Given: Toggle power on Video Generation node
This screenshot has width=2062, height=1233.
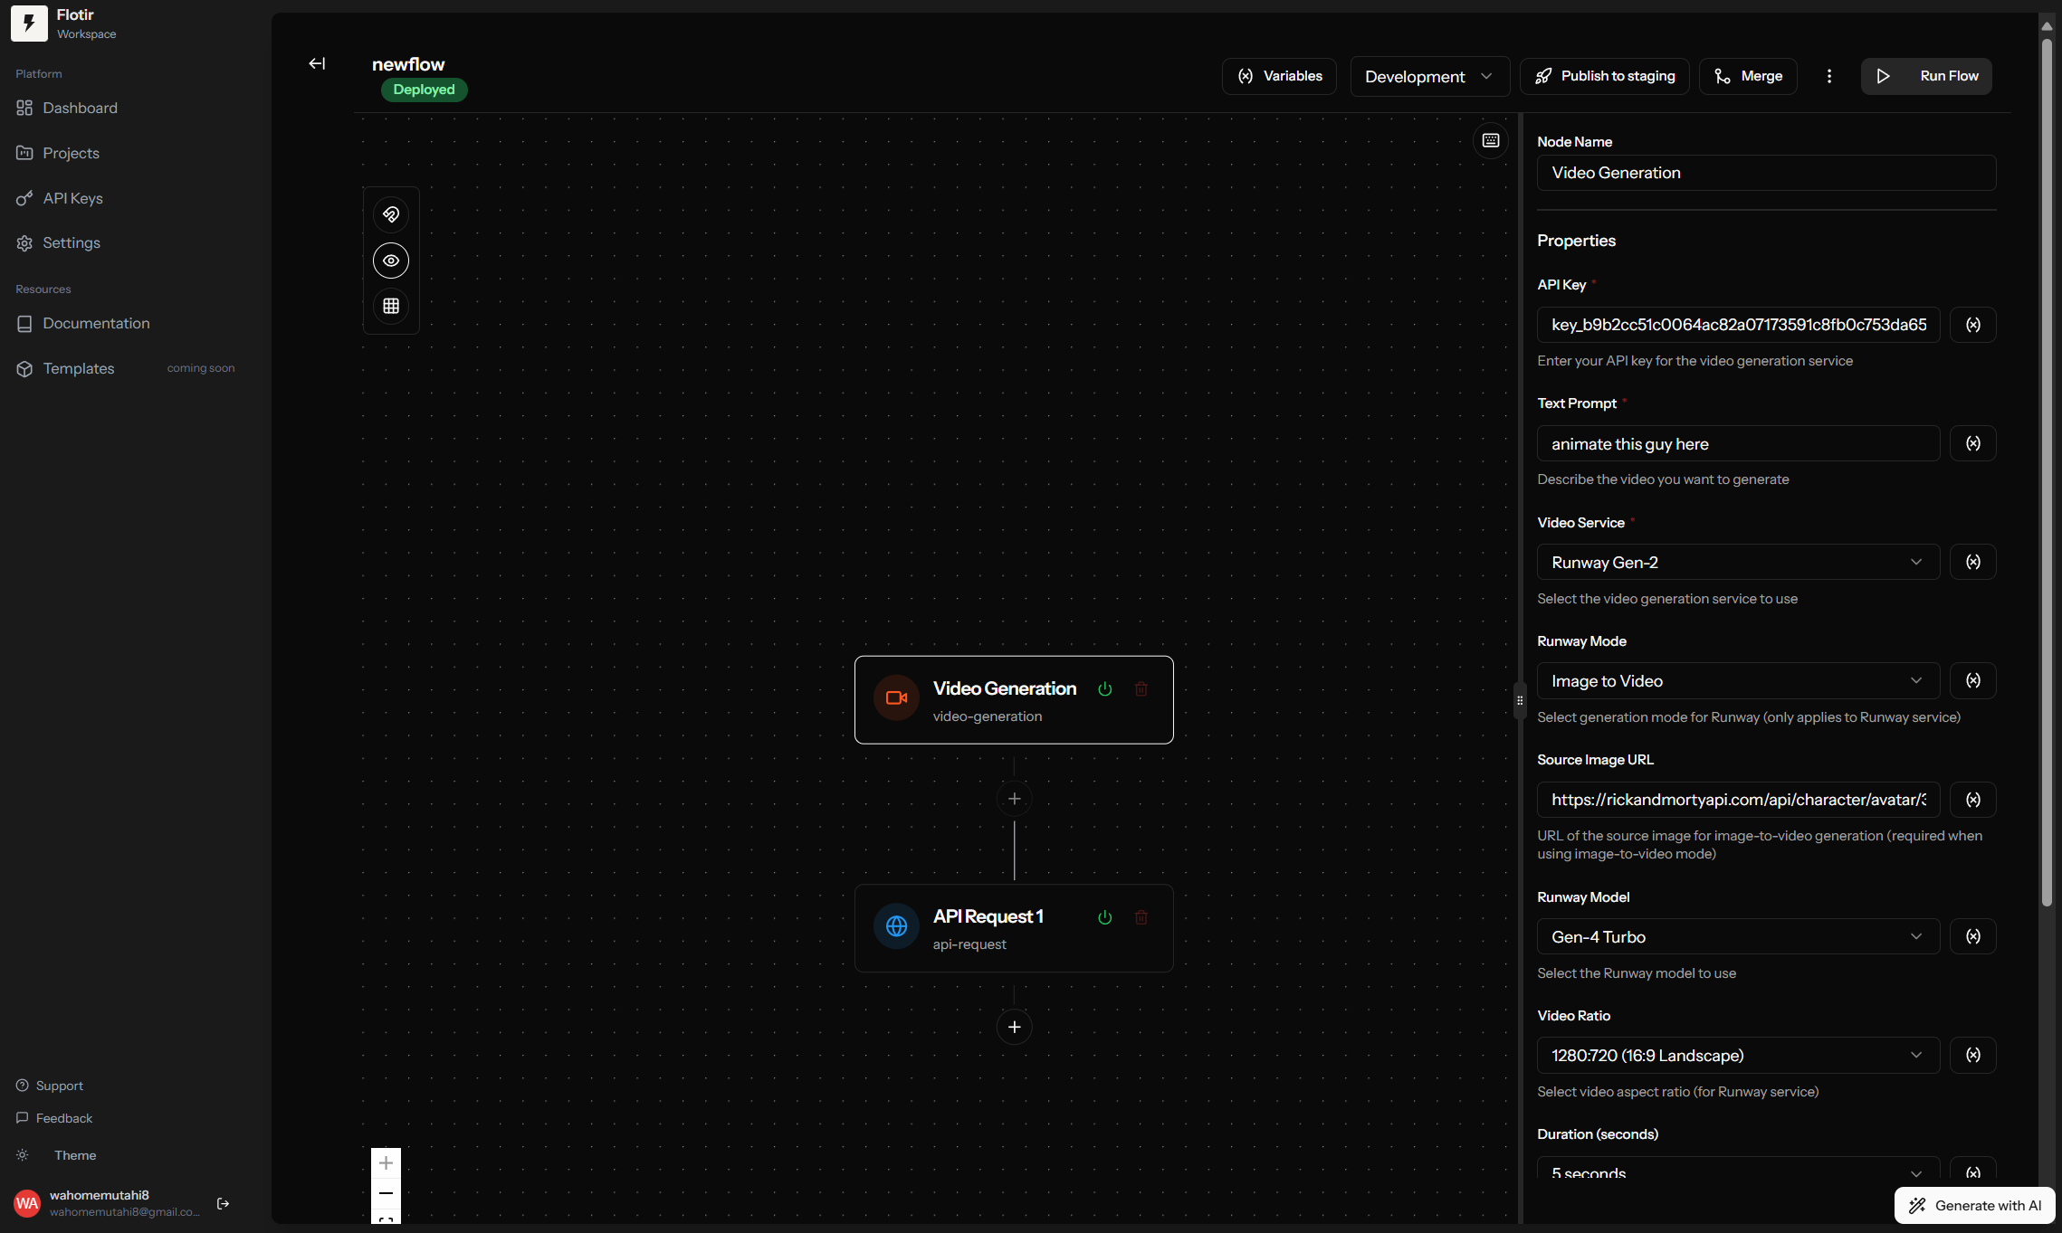Looking at the screenshot, I should [x=1104, y=689].
